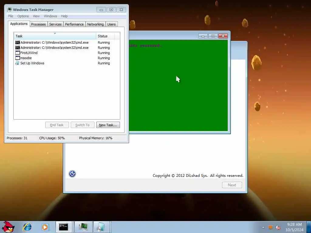Screen dimensions: 311x233
Task: Open the Options menu in Task Manager
Action: 23,16
